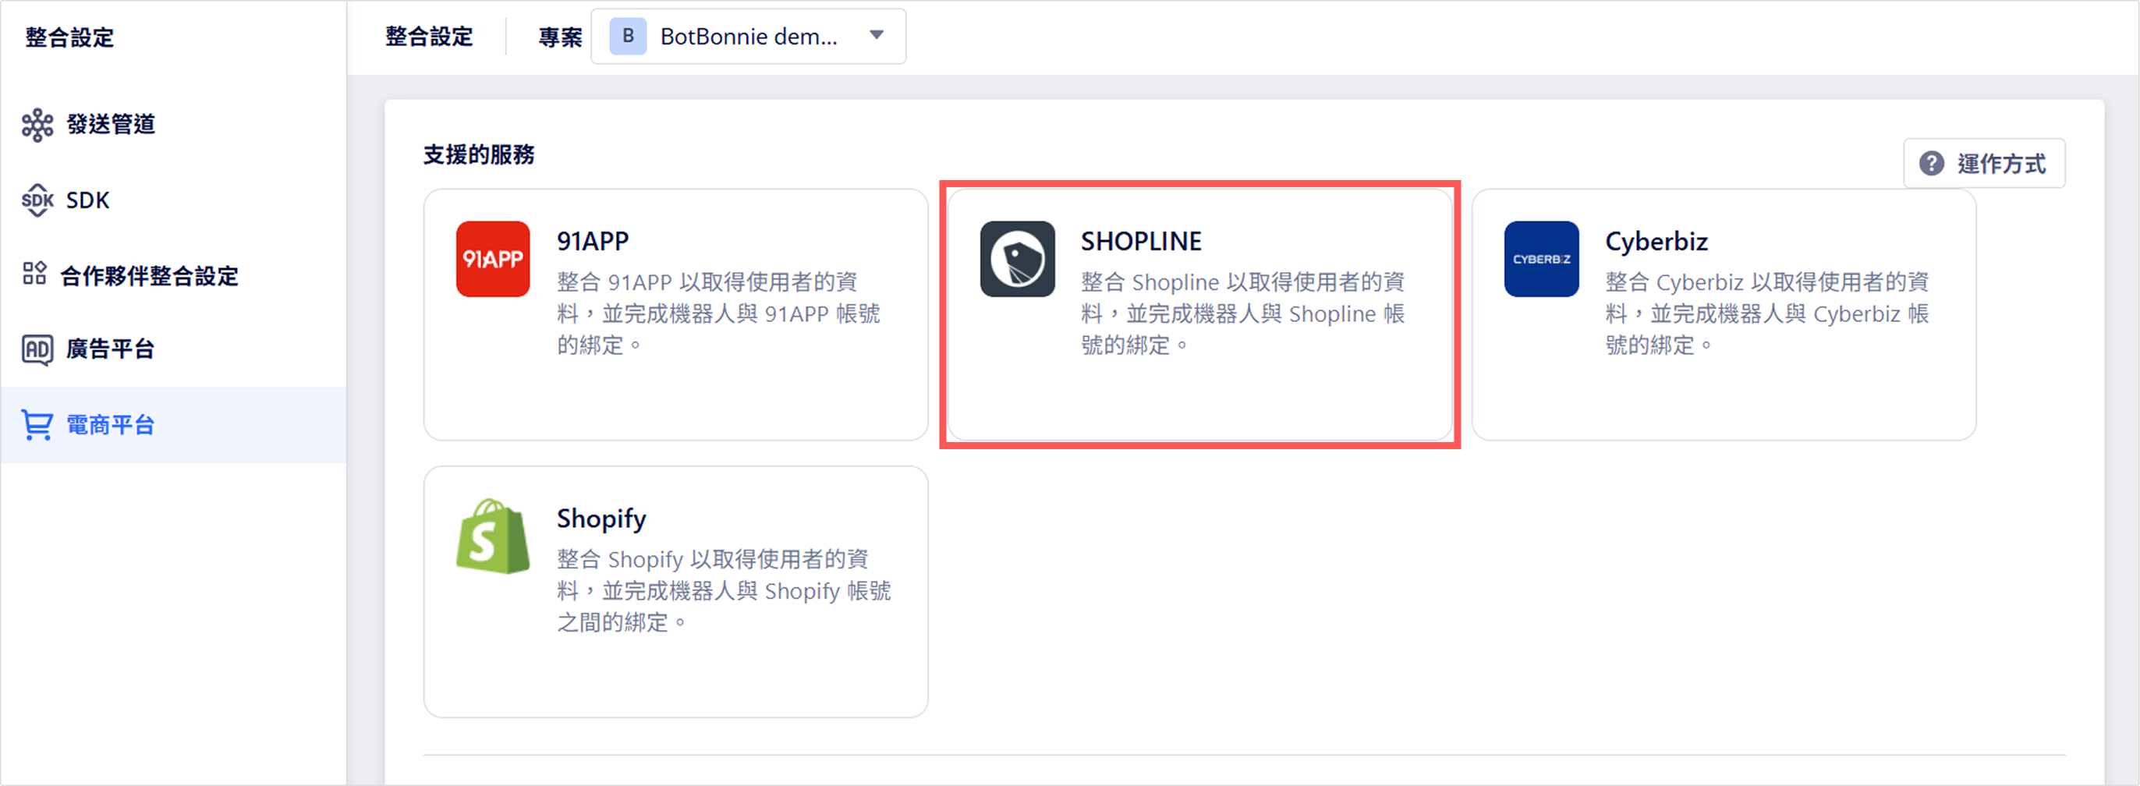Click the 整合設定 sidebar title
The width and height of the screenshot is (2140, 786).
(x=69, y=37)
